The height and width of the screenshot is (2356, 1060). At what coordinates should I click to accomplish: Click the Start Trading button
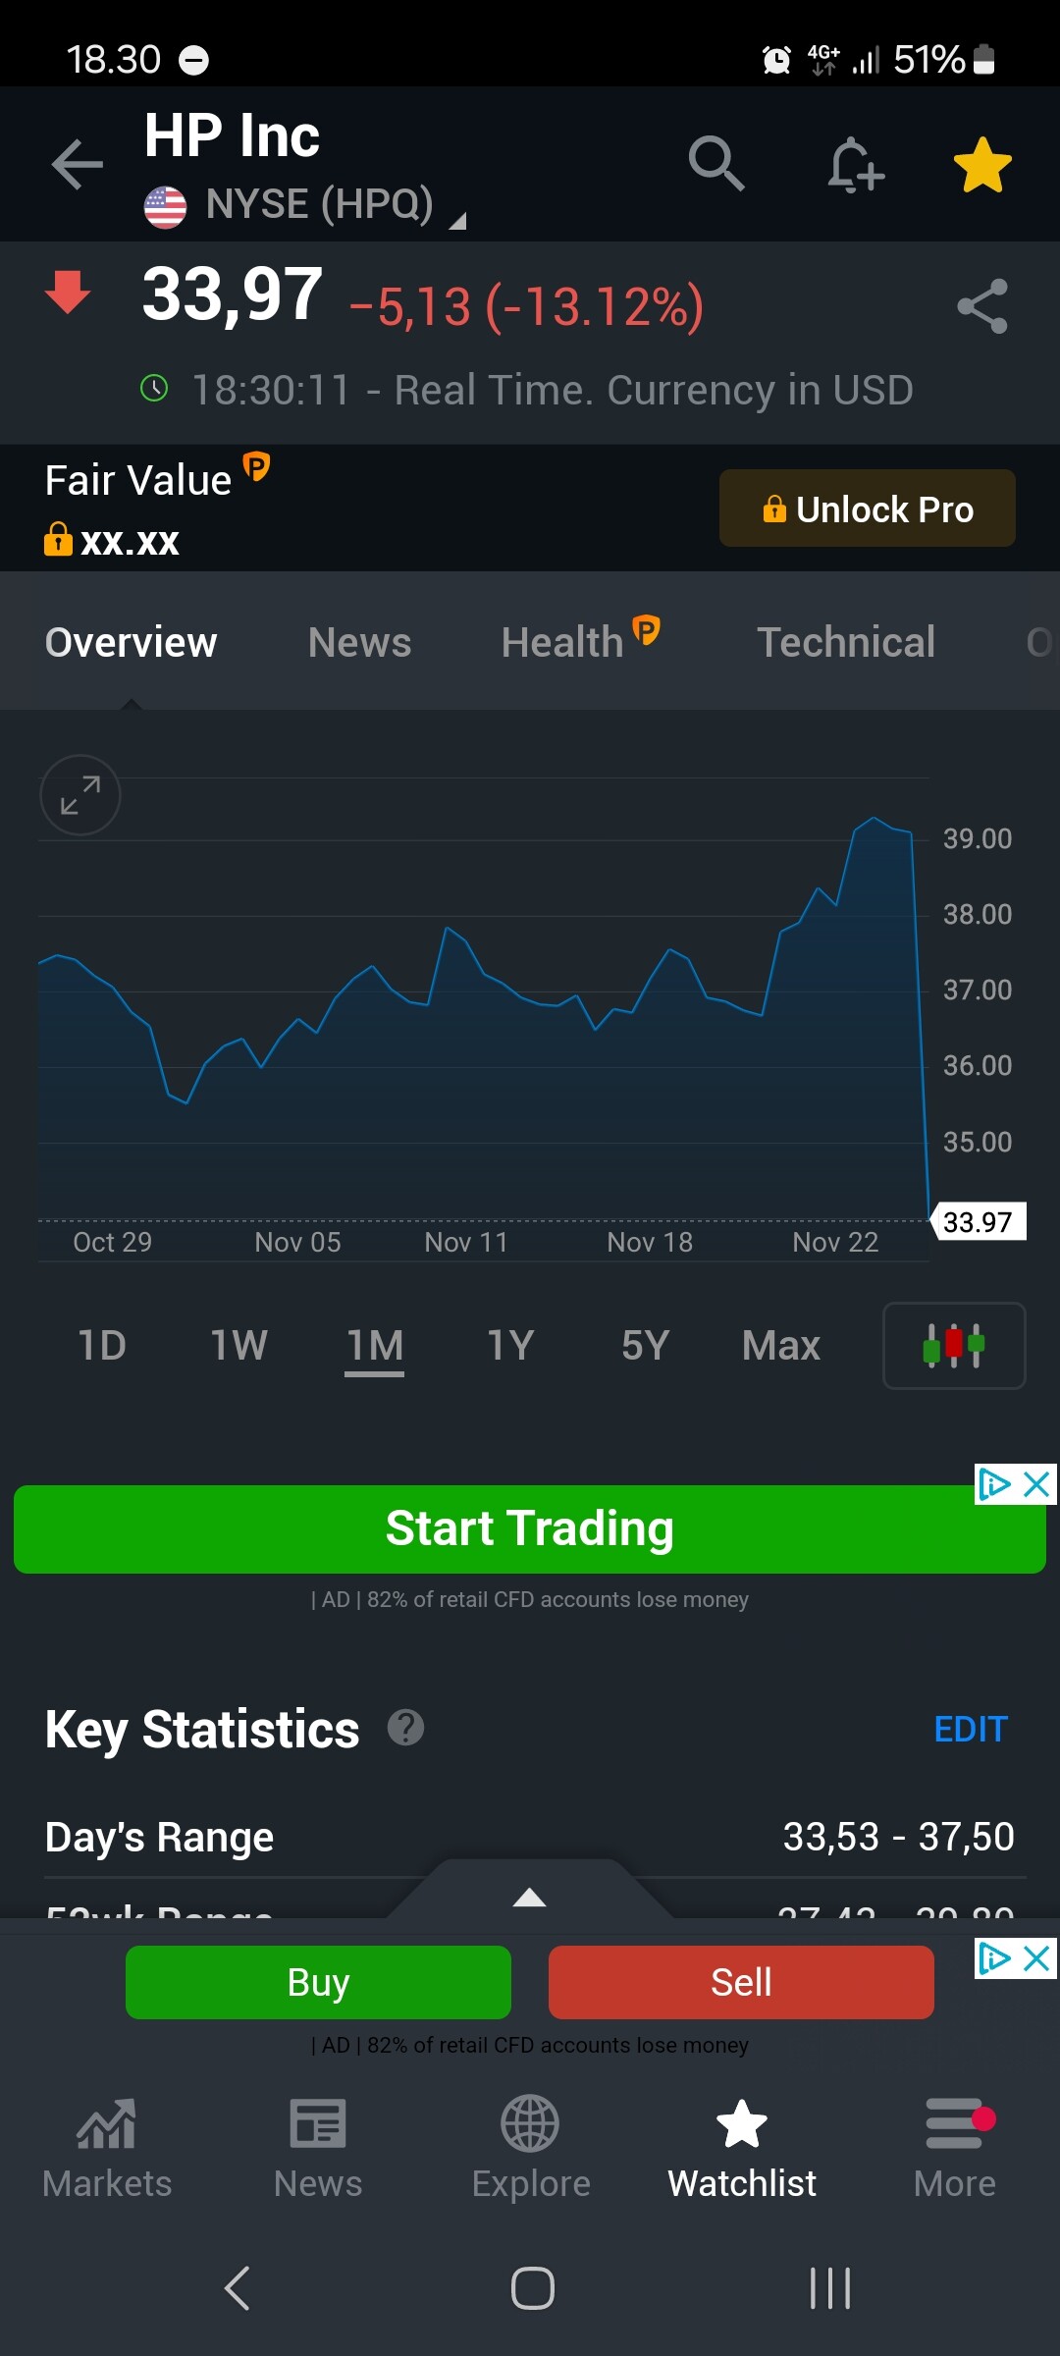(x=530, y=1528)
